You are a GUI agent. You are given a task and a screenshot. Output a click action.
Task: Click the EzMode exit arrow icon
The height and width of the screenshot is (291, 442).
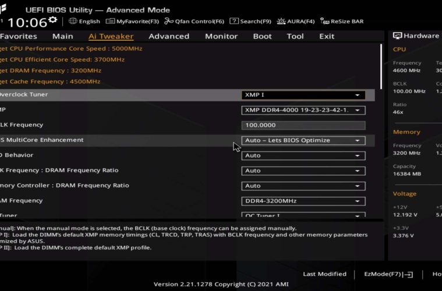pos(408,274)
